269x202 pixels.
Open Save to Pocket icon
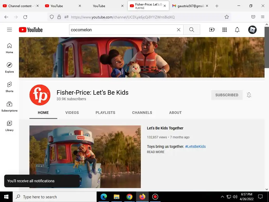253,17
